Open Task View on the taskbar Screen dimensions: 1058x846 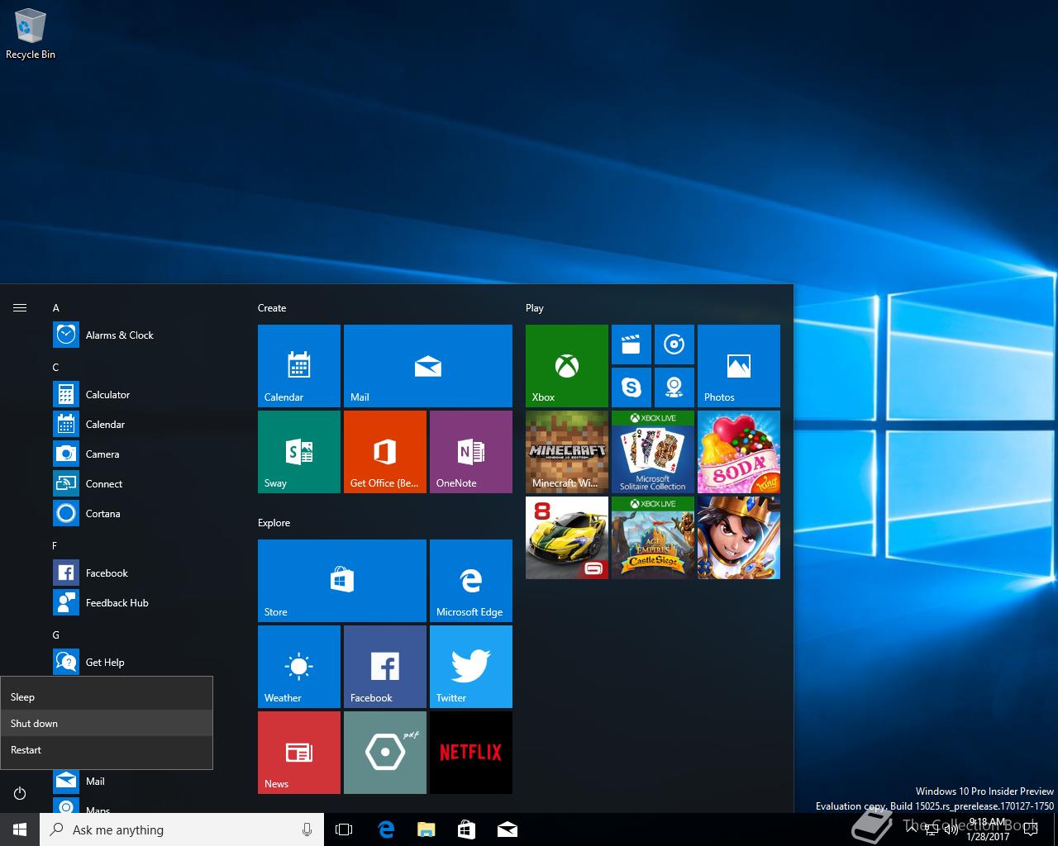tap(344, 829)
